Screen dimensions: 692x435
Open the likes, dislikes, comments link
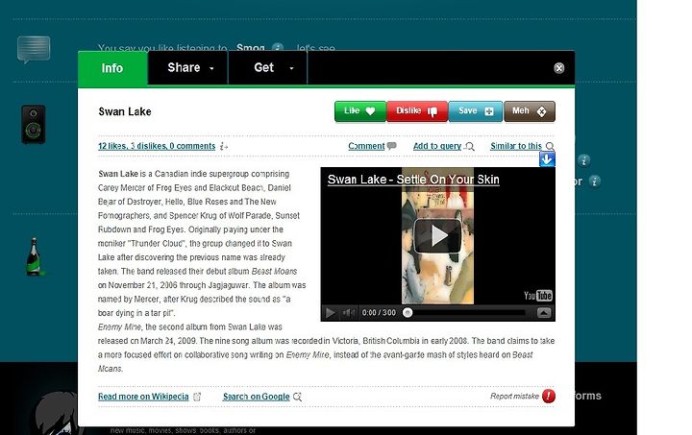[157, 146]
